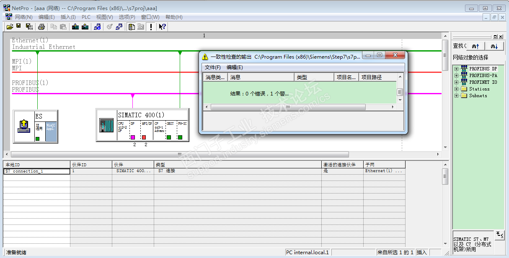Screen dimensions: 509x258
Task: Open the 窗口(W) menu
Action: (x=150, y=17)
